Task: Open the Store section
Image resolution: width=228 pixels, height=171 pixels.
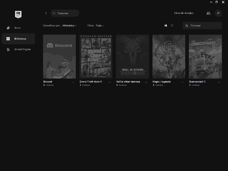Action: [x=18, y=28]
